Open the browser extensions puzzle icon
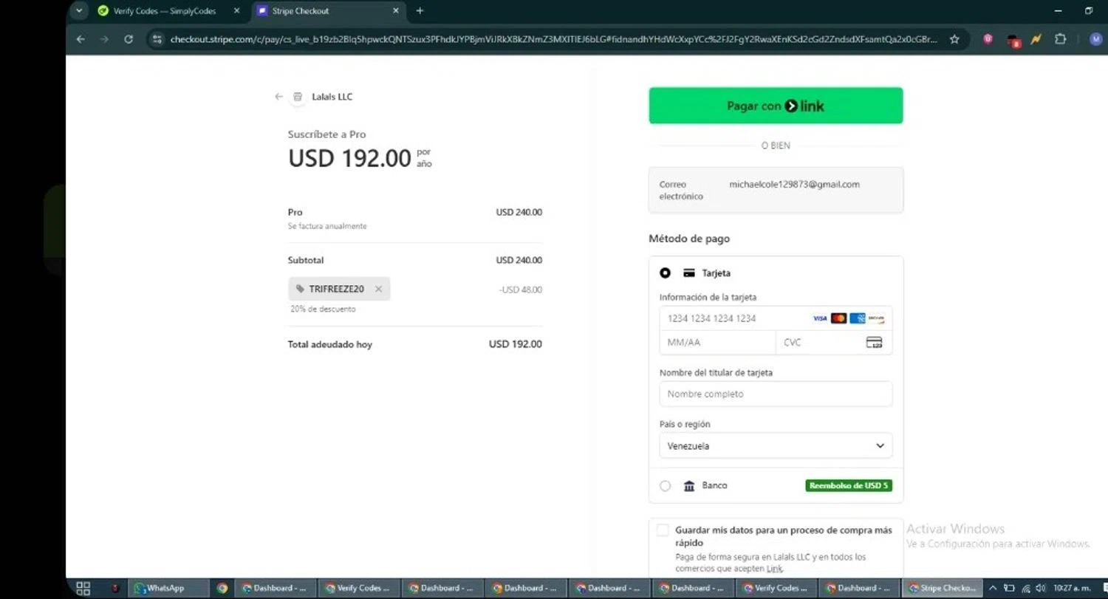 pyautogui.click(x=1061, y=39)
